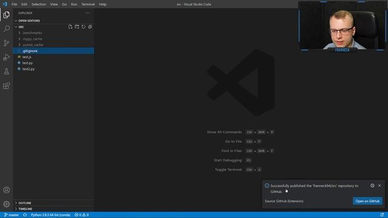Image resolution: width=388 pixels, height=218 pixels.
Task: Click the webcam overlay thumbnail
Action: pos(342,26)
